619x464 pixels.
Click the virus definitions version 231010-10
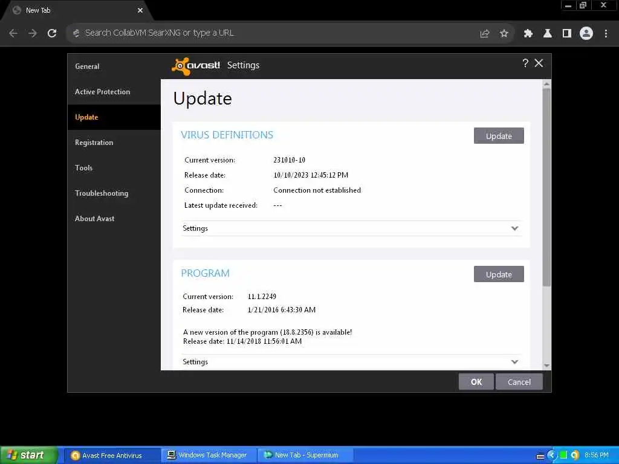(x=290, y=159)
